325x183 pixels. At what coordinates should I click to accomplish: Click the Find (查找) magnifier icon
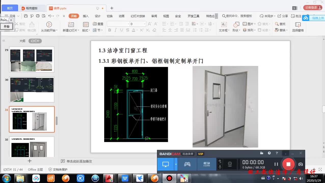[280, 24]
